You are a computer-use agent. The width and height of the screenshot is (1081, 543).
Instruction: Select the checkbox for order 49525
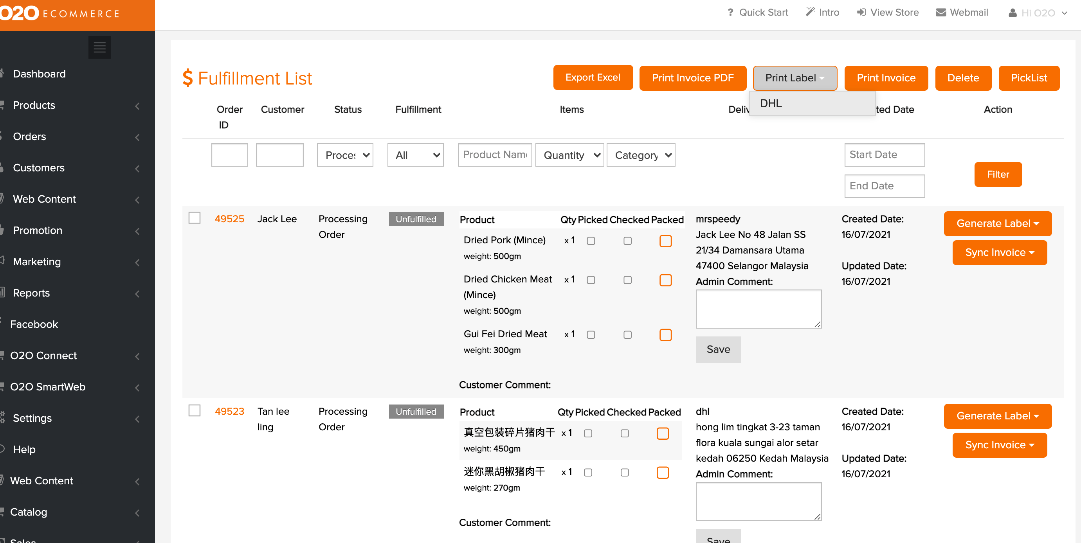click(194, 218)
